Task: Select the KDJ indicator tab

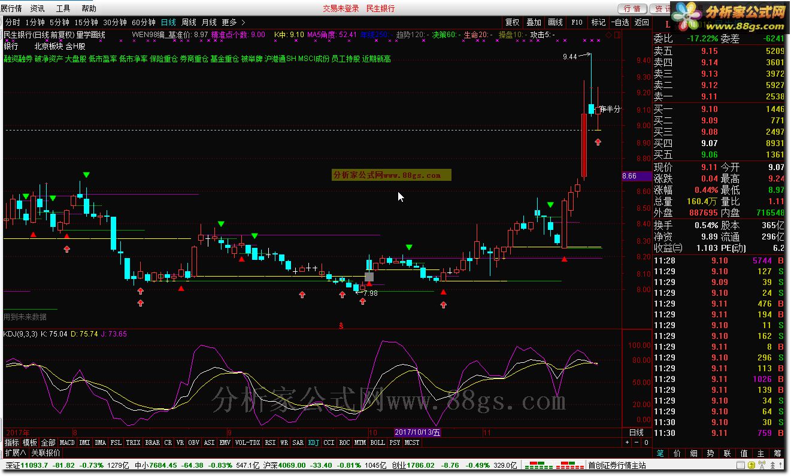Action: (x=314, y=442)
